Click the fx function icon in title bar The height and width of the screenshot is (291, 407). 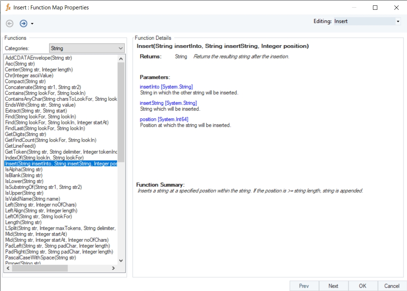point(8,7)
